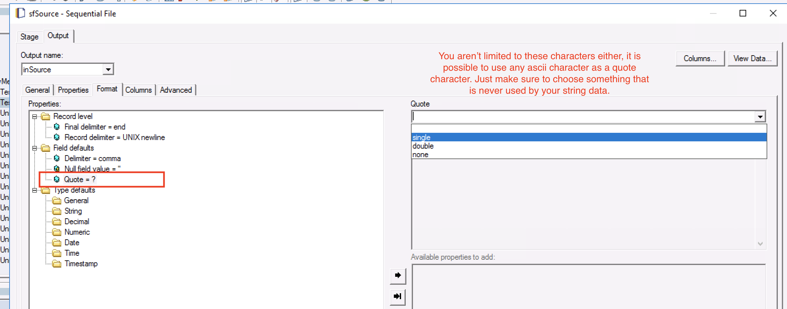Click in the Quote input field
787x309 pixels.
point(560,116)
